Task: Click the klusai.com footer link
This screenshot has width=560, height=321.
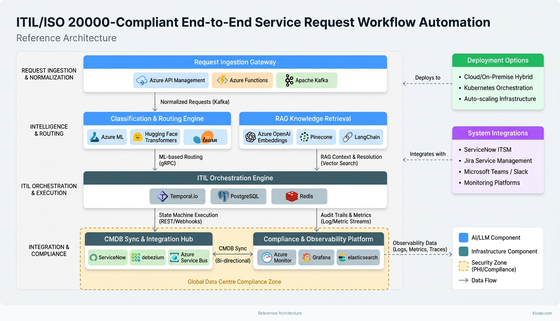Action: point(542,313)
